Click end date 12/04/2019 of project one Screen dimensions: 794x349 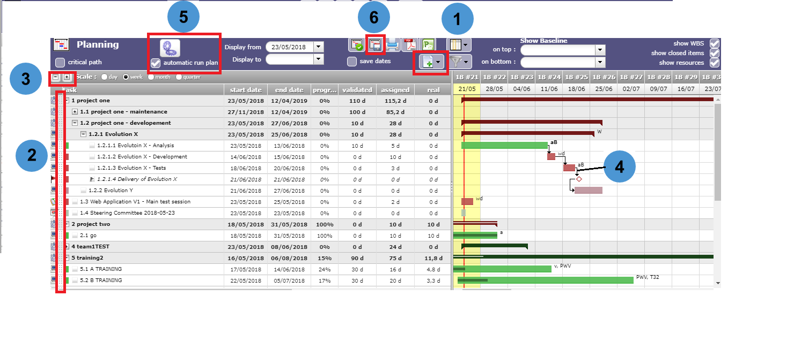coord(289,101)
